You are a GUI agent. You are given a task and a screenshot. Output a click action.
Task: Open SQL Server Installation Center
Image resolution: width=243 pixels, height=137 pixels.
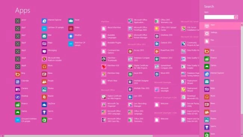(x=190, y=28)
